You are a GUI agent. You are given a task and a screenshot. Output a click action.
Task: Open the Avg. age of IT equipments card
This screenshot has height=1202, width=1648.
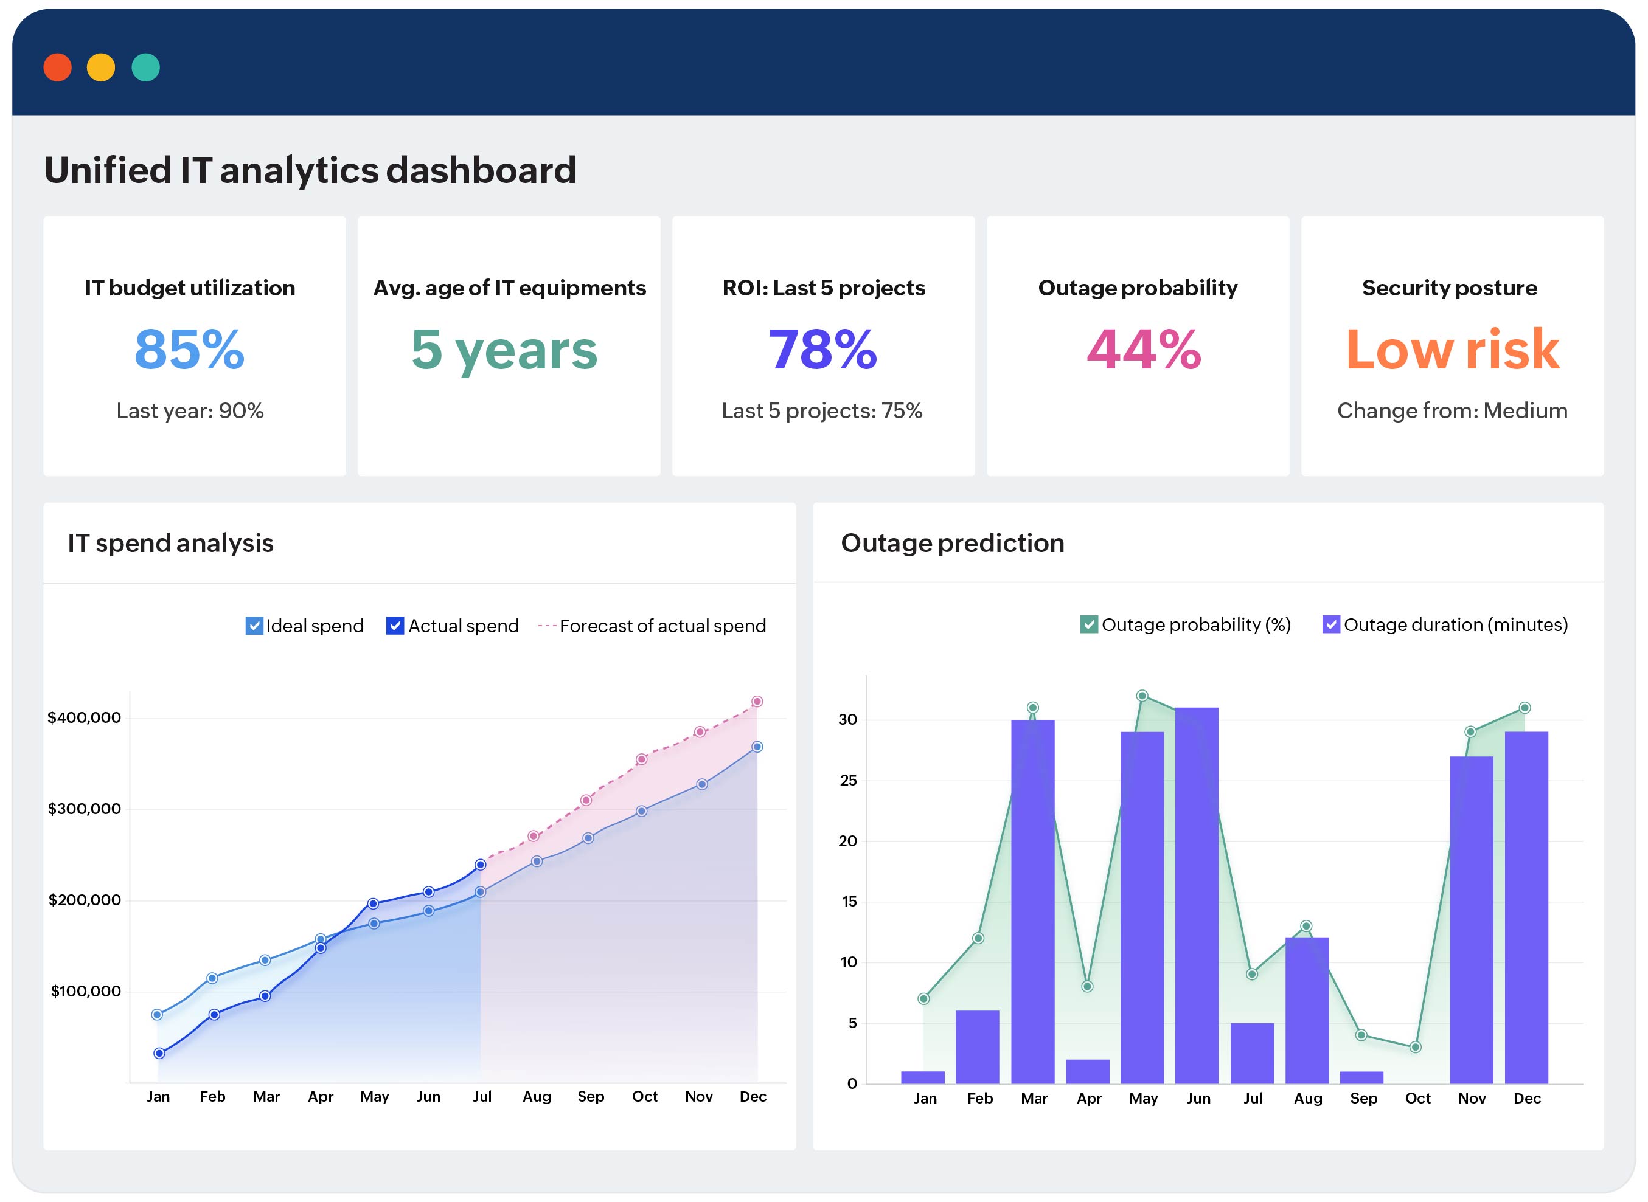(509, 347)
